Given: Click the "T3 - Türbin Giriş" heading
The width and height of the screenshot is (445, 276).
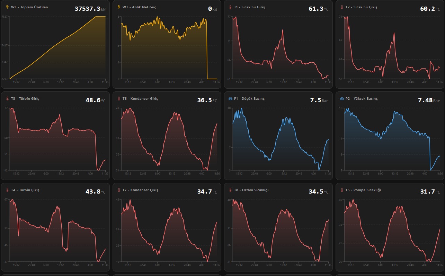Looking at the screenshot, I should (x=25, y=99).
